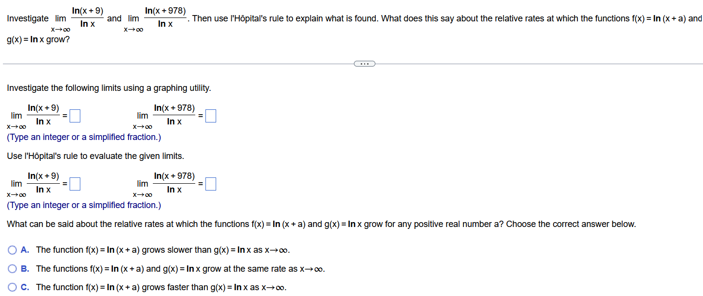The image size is (703, 296).
Task: Click the 'What can be said about the relative rates' question
Action: pyautogui.click(x=321, y=224)
